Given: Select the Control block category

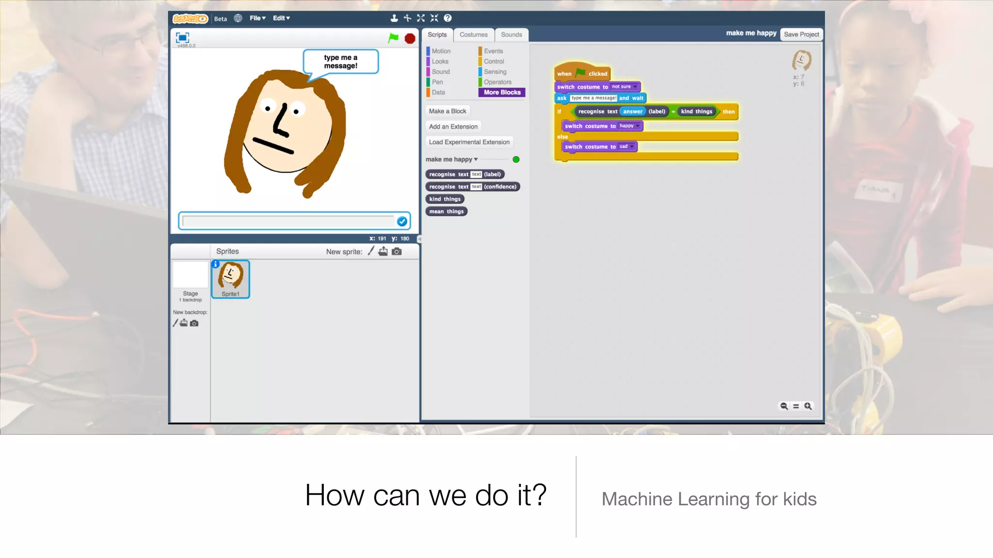Looking at the screenshot, I should coord(494,62).
